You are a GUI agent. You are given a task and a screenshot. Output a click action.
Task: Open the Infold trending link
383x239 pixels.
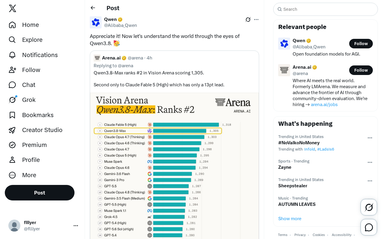[310, 149]
